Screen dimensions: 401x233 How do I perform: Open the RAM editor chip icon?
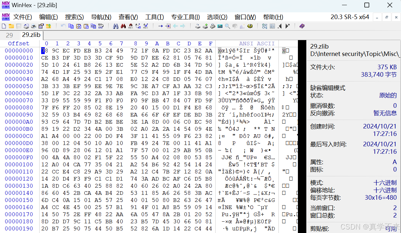coord(213,26)
